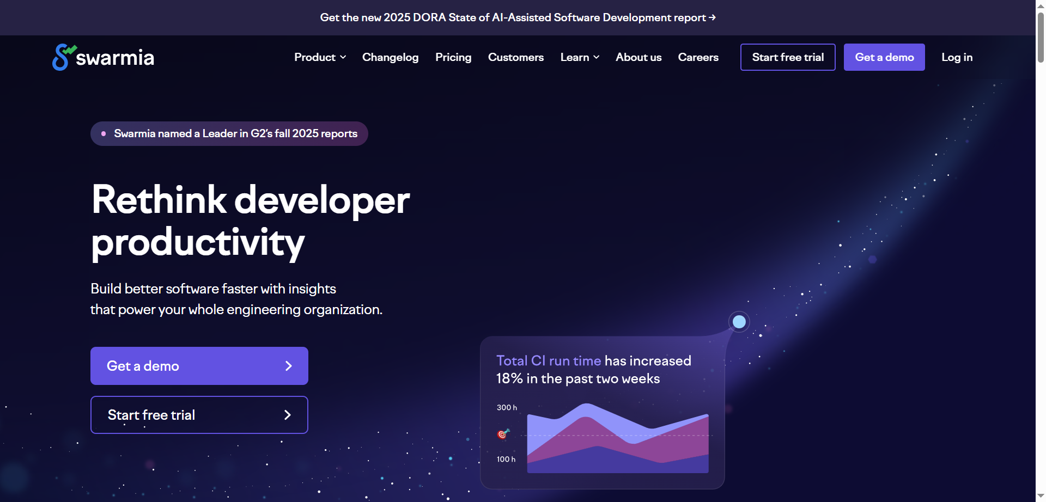Click the "Rethink developer productivity" heading
Image resolution: width=1046 pixels, height=502 pixels.
[x=251, y=221]
